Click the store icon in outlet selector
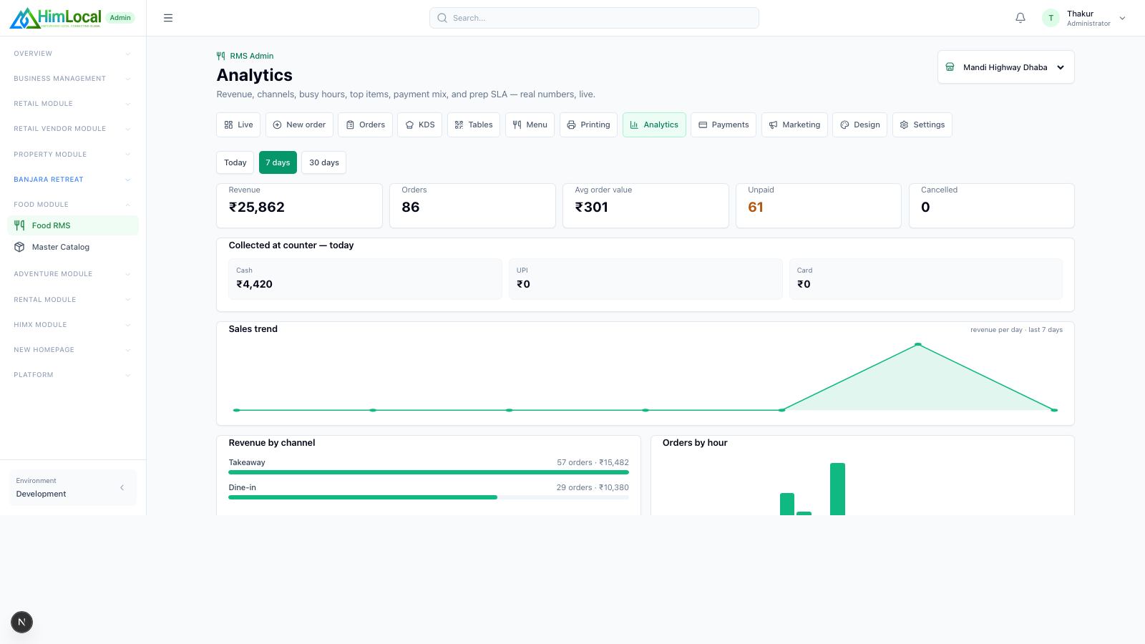This screenshot has width=1145, height=644. [x=950, y=67]
